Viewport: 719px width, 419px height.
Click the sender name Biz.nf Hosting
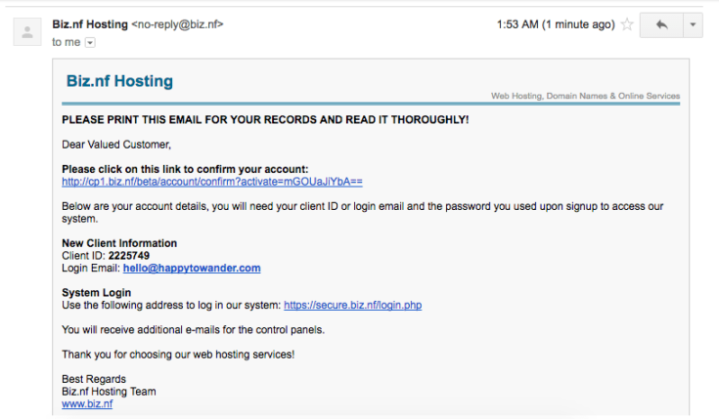89,24
